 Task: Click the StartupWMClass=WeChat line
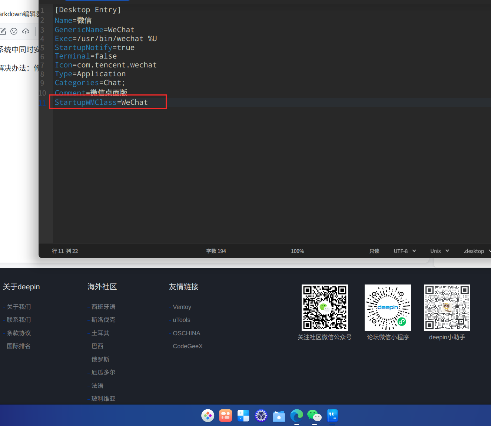(x=101, y=102)
